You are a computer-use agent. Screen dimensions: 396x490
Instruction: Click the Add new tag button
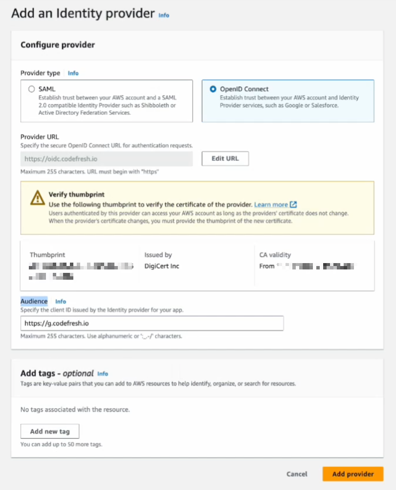pyautogui.click(x=50, y=431)
